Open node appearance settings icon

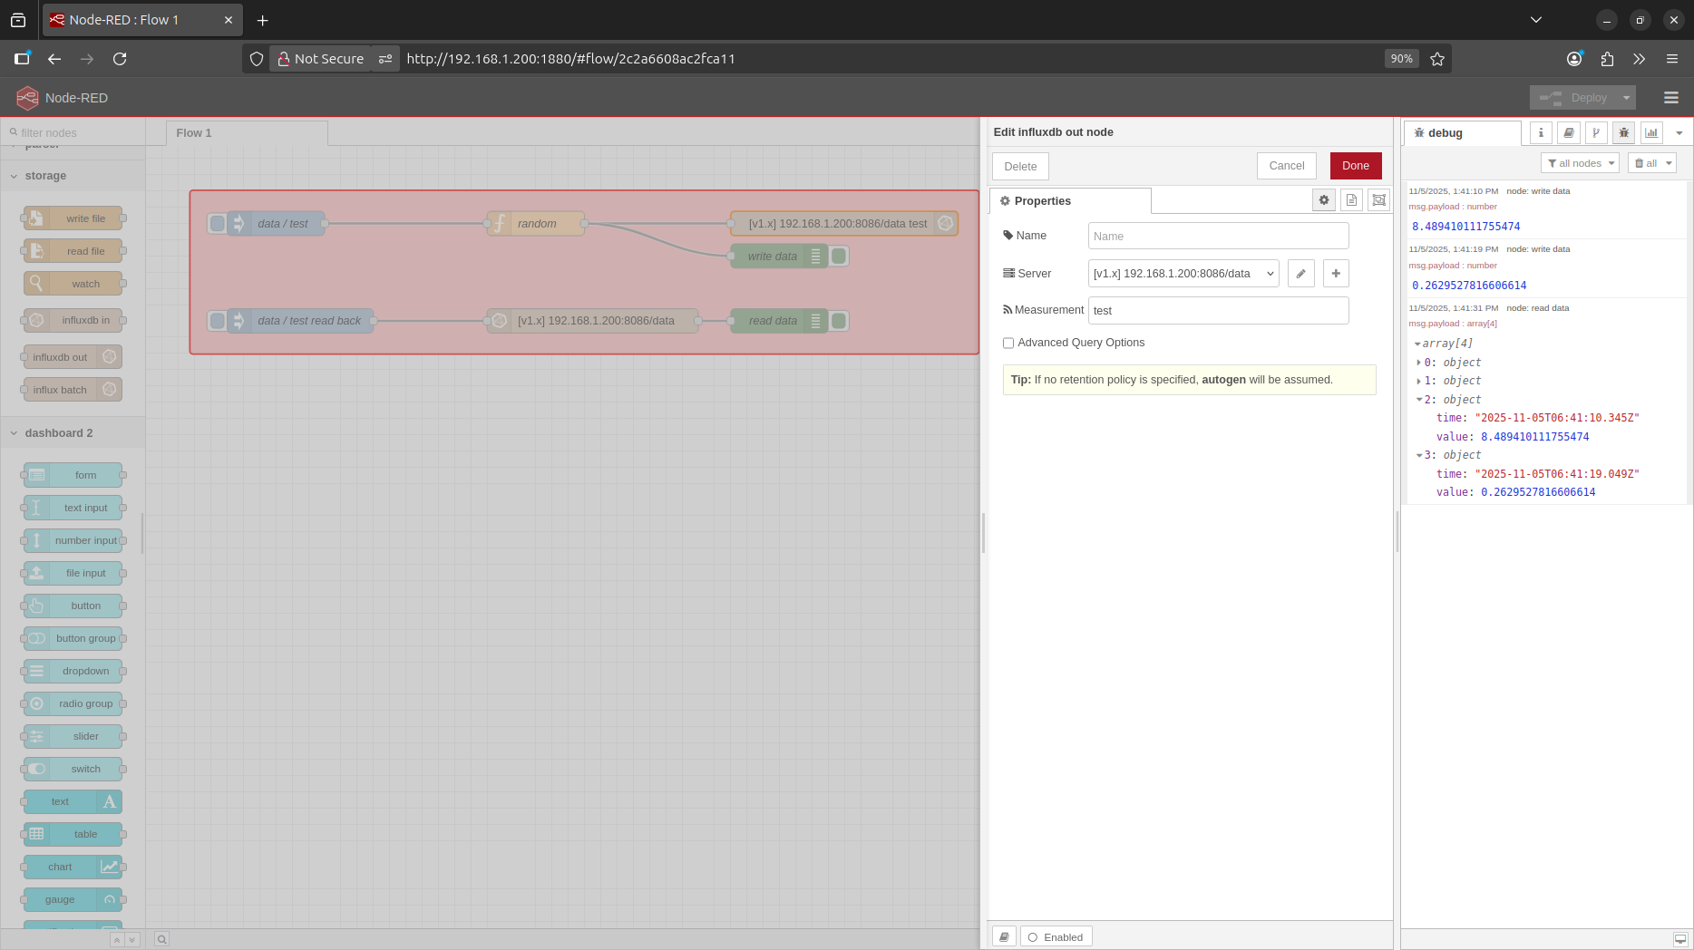pyautogui.click(x=1378, y=200)
